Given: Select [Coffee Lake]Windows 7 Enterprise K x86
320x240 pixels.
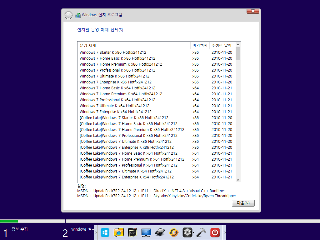Looking at the screenshot, I should [x=156, y=147].
